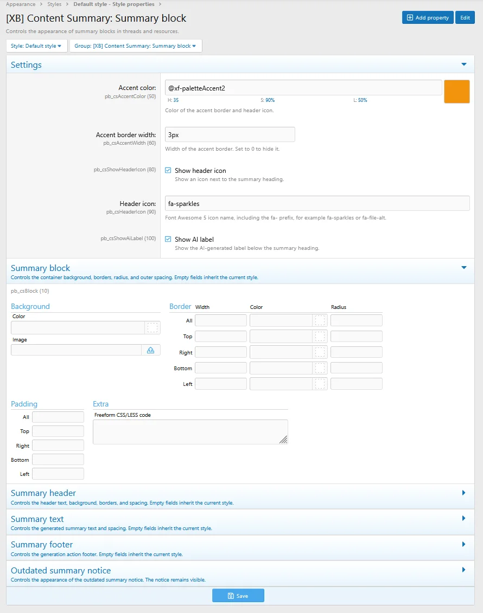Click the Border Bottom color field

pos(281,368)
